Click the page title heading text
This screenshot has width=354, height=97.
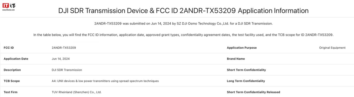(183, 11)
